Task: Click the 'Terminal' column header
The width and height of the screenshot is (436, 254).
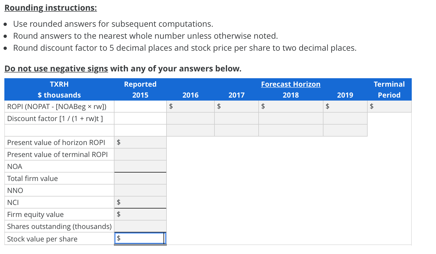Action: click(389, 84)
